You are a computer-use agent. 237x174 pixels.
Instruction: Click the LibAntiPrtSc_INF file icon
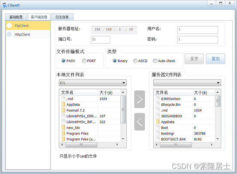(63, 122)
